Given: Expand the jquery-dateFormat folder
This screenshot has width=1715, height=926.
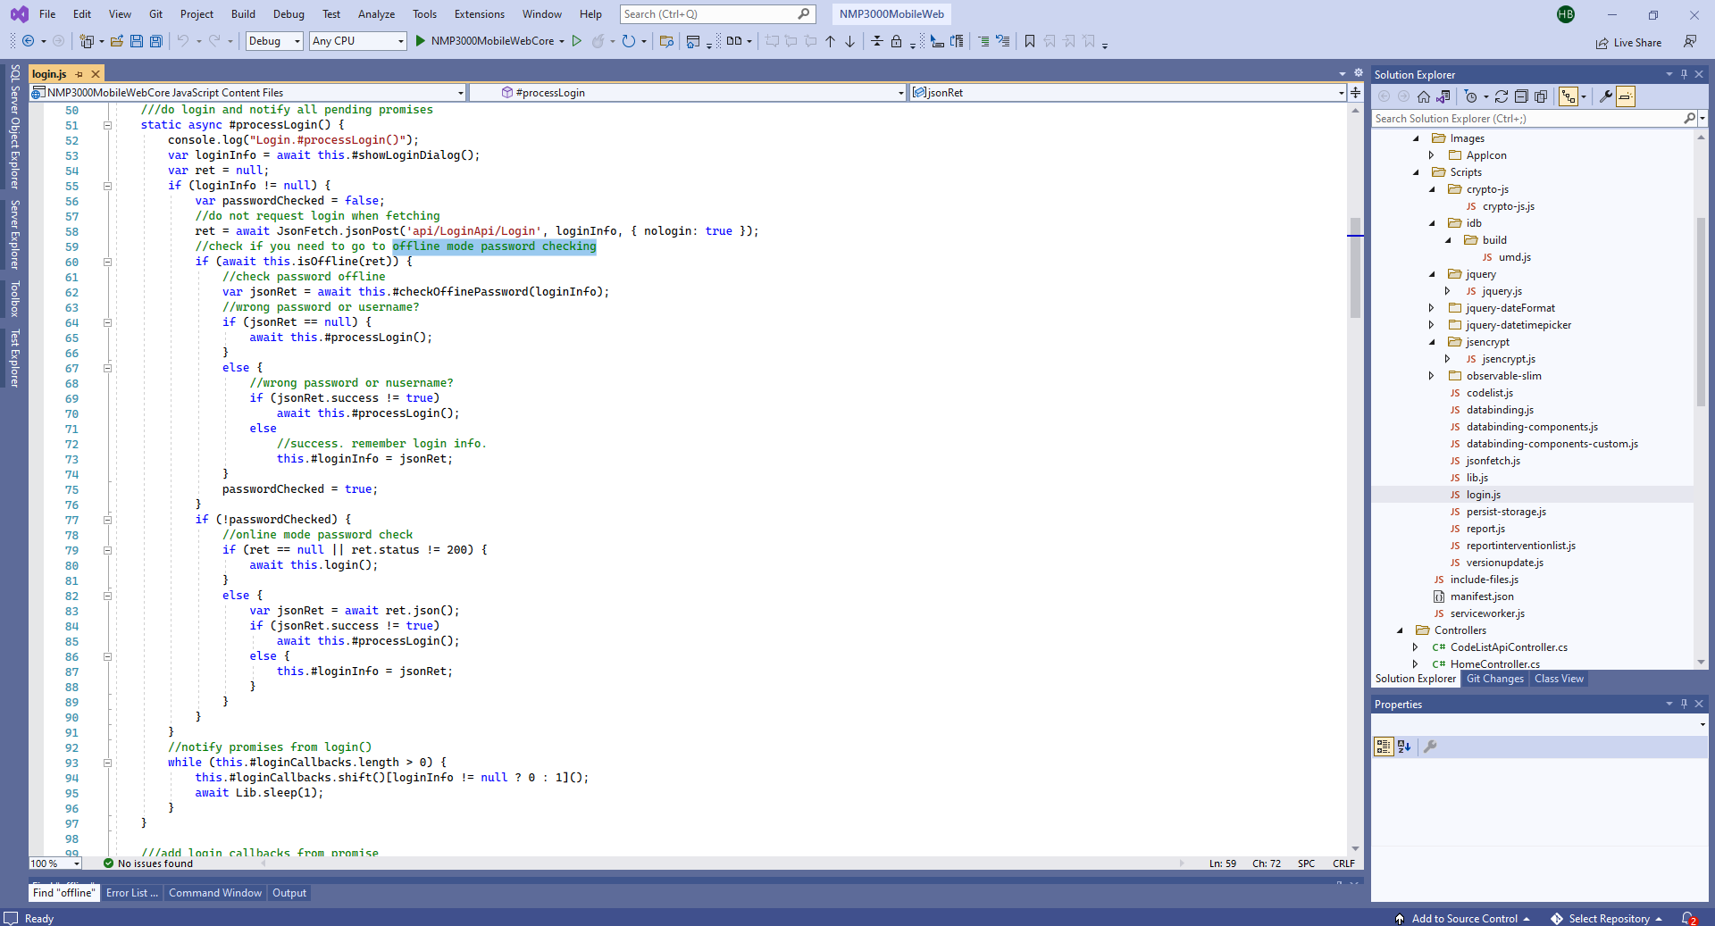Looking at the screenshot, I should (x=1432, y=308).
